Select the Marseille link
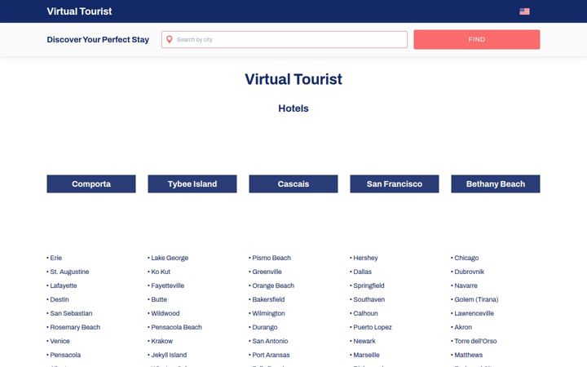 point(367,355)
